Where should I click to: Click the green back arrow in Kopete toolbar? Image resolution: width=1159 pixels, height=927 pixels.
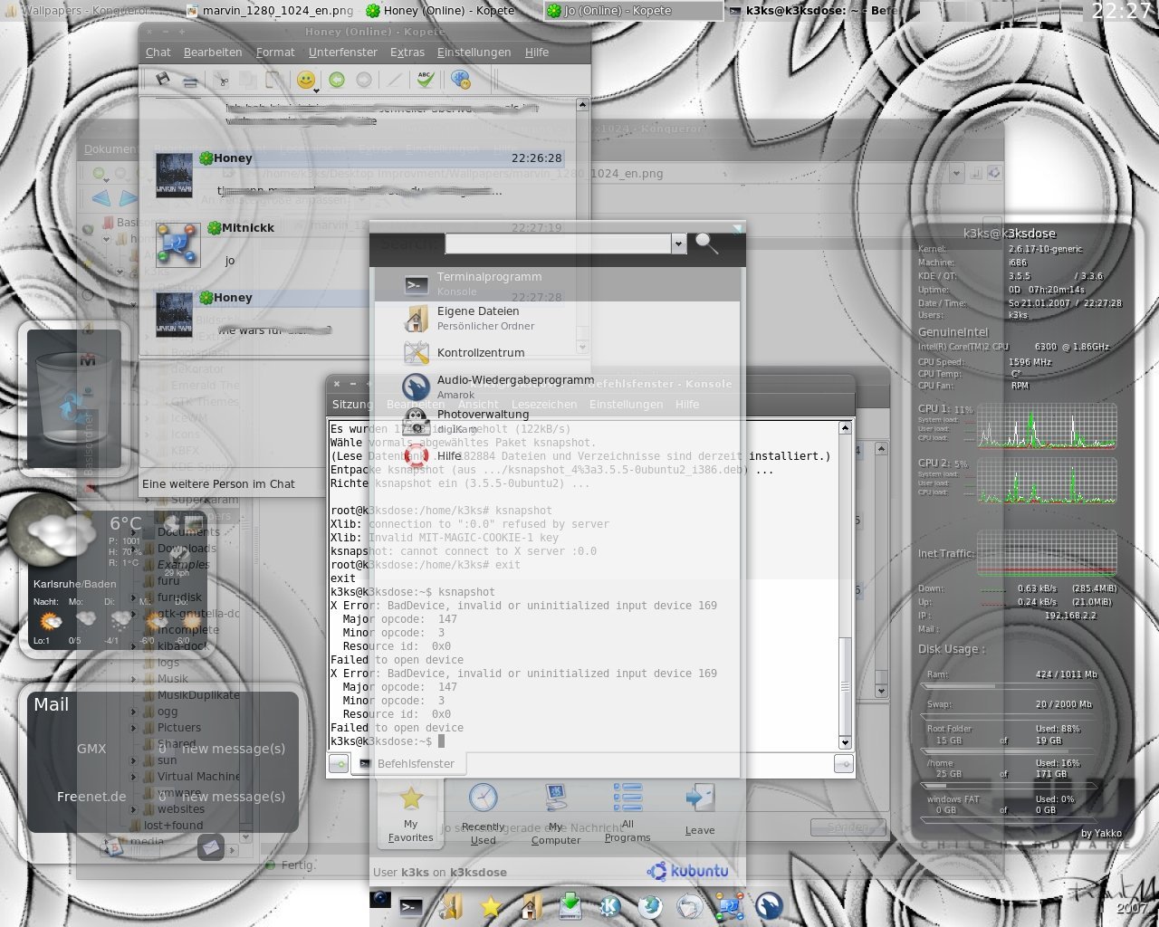point(337,80)
